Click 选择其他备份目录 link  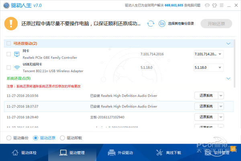point(181,24)
